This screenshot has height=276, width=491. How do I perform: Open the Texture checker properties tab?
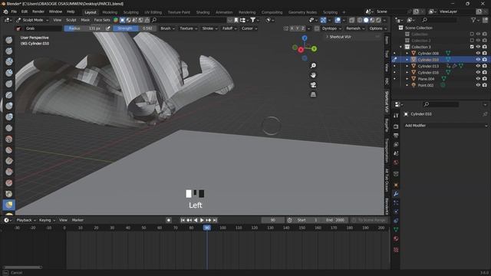pyautogui.click(x=396, y=250)
